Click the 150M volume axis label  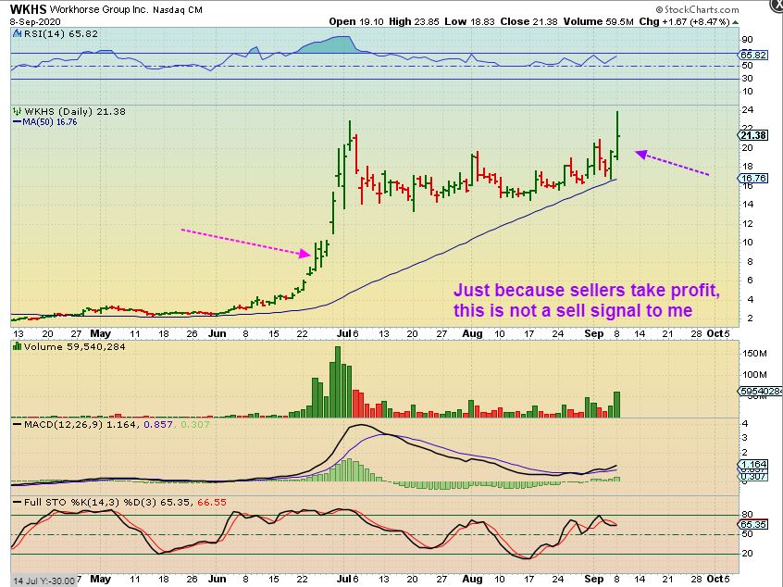pos(754,353)
